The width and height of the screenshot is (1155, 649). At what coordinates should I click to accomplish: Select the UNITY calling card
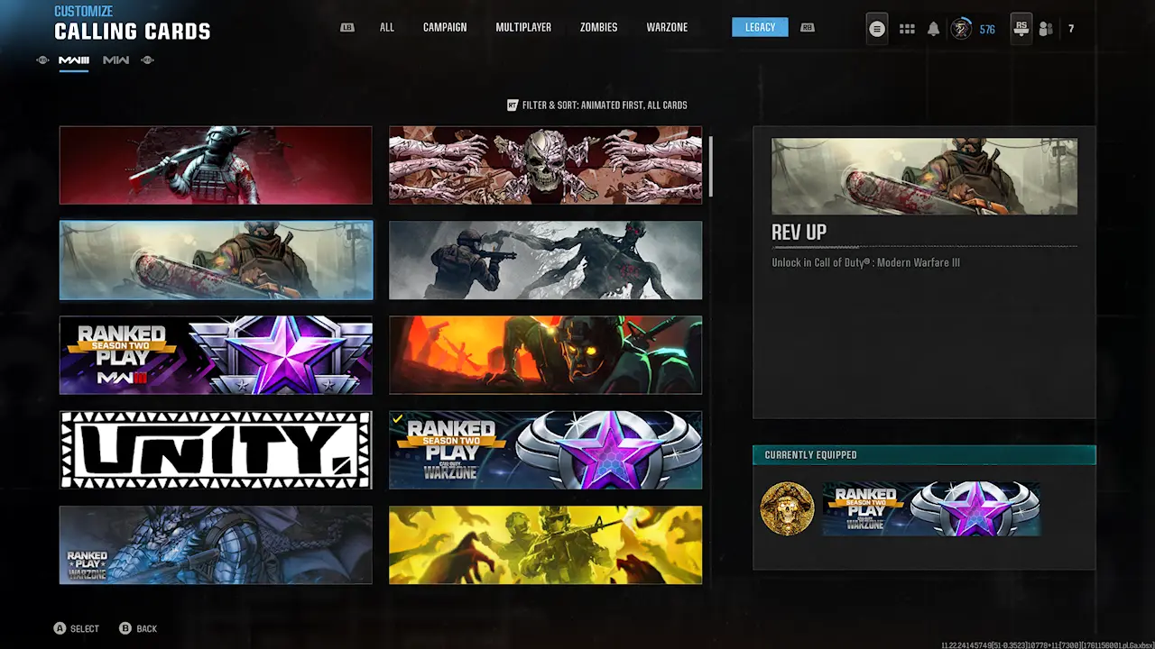[216, 450]
